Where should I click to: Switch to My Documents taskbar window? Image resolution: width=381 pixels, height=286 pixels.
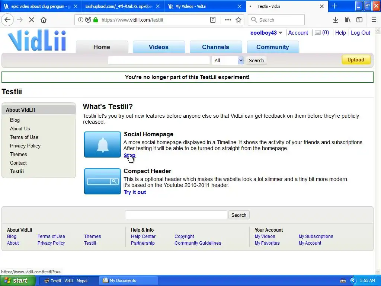coord(128,281)
